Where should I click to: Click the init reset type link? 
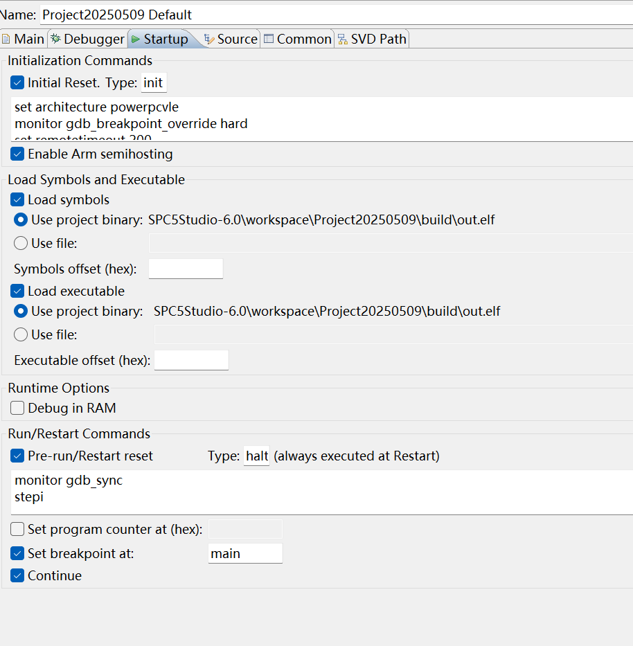point(154,82)
